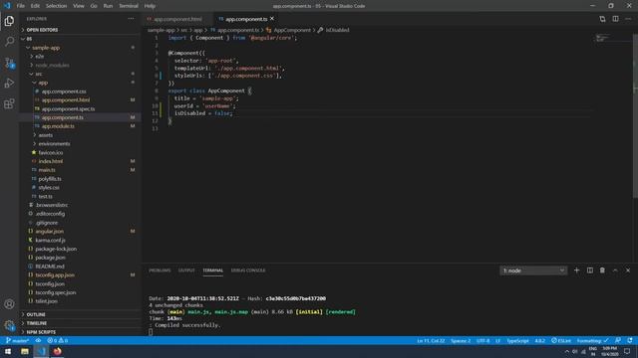The width and height of the screenshot is (638, 358).
Task: Create a new terminal with plus icon
Action: tap(576, 270)
